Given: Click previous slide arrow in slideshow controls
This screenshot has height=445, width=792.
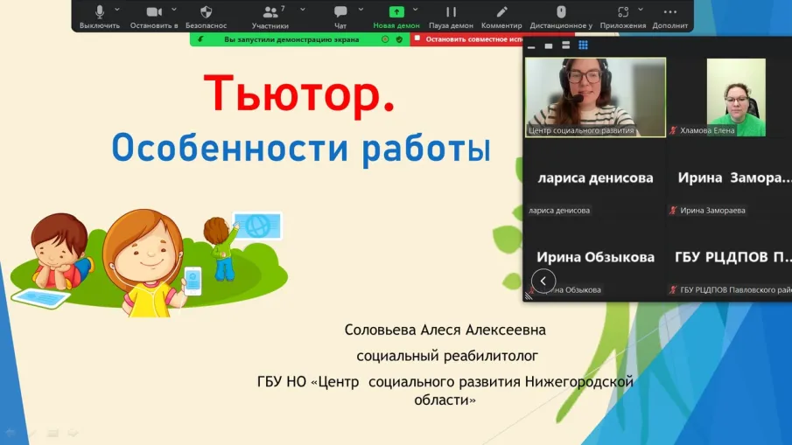Looking at the screenshot, I should (11, 433).
